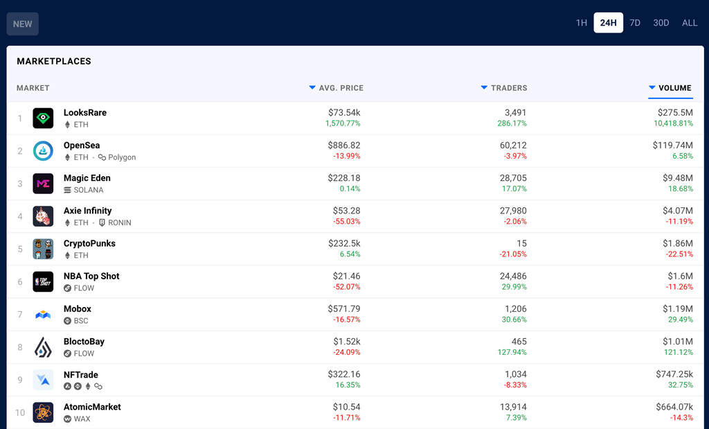Click Axie Infinity price change -55.03%
Image resolution: width=709 pixels, height=429 pixels.
pos(347,221)
